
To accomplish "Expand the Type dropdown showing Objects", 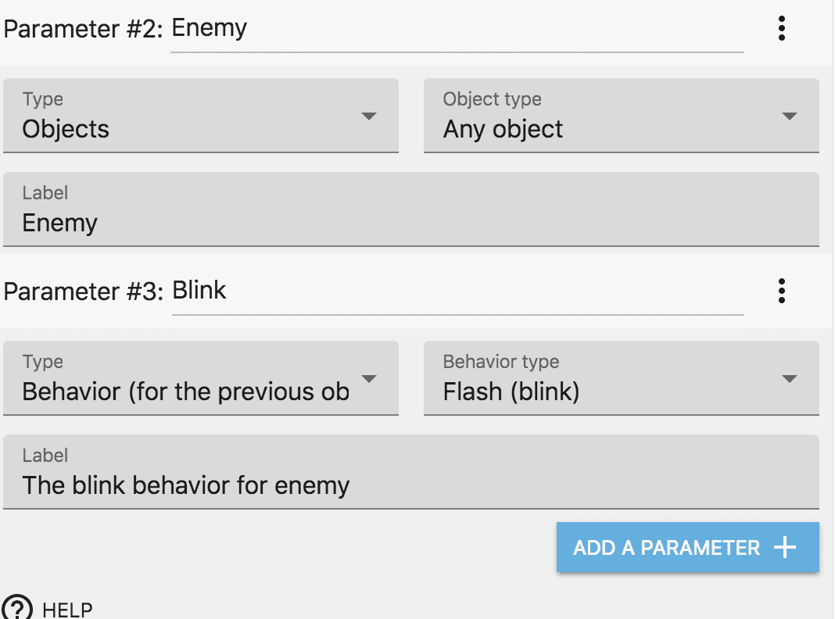I will 200,116.
